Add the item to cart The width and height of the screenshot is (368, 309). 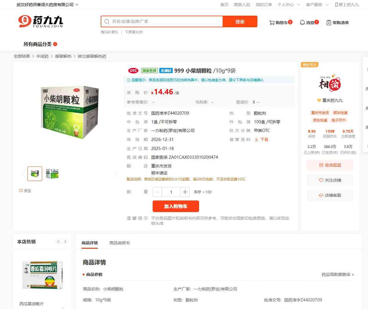coord(176,206)
